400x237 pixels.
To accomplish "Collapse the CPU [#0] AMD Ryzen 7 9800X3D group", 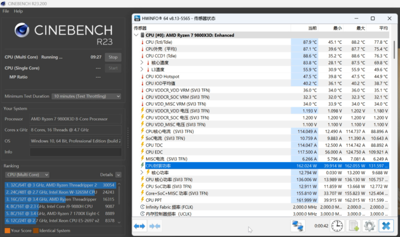I will 136,35.
